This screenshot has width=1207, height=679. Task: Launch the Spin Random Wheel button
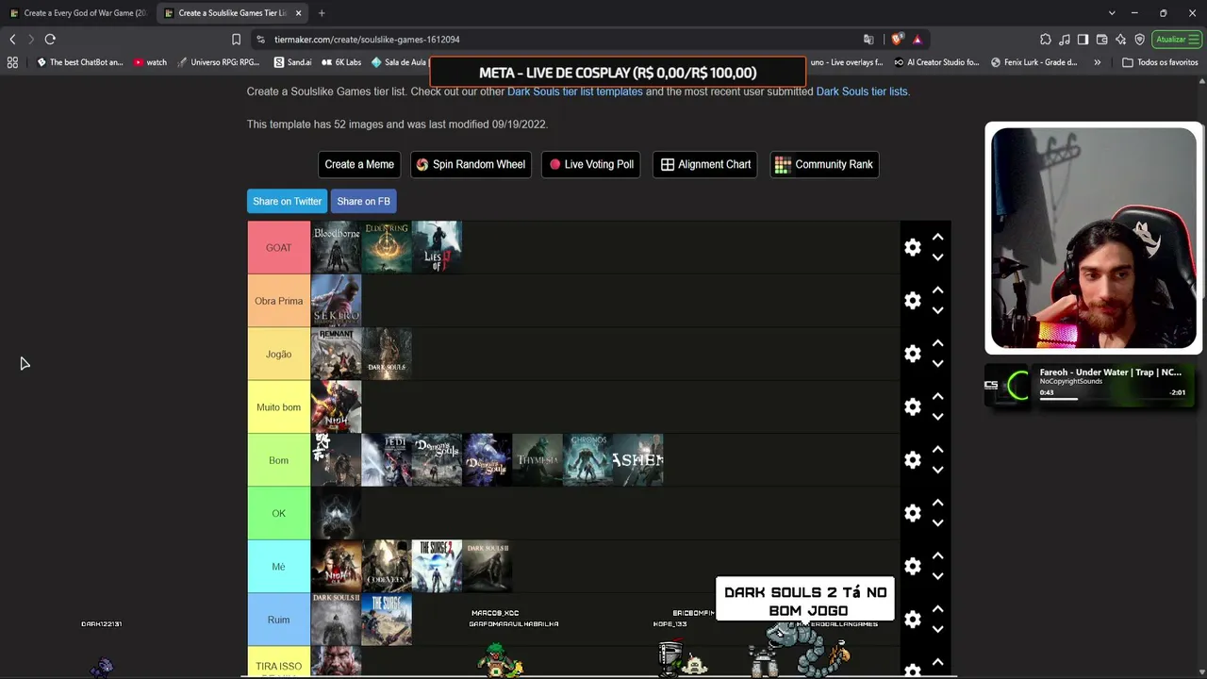pos(471,164)
